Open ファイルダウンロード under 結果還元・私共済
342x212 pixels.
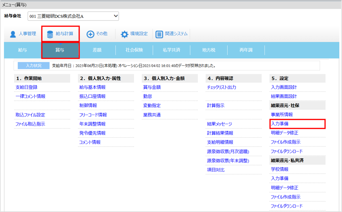coord(287,206)
